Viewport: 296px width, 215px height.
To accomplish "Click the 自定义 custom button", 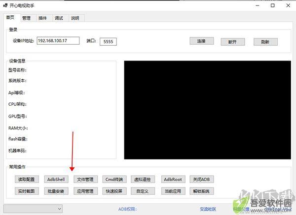I will point(143,191).
